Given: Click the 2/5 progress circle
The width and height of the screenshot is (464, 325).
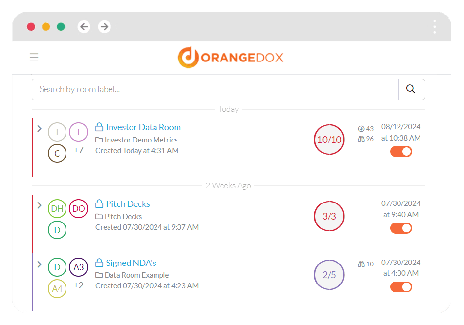Looking at the screenshot, I should pyautogui.click(x=329, y=275).
